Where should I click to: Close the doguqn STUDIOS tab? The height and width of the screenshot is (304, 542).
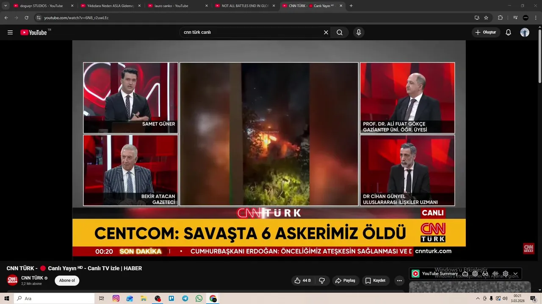tap(72, 6)
